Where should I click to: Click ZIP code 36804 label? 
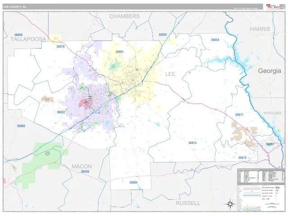coord(133,182)
